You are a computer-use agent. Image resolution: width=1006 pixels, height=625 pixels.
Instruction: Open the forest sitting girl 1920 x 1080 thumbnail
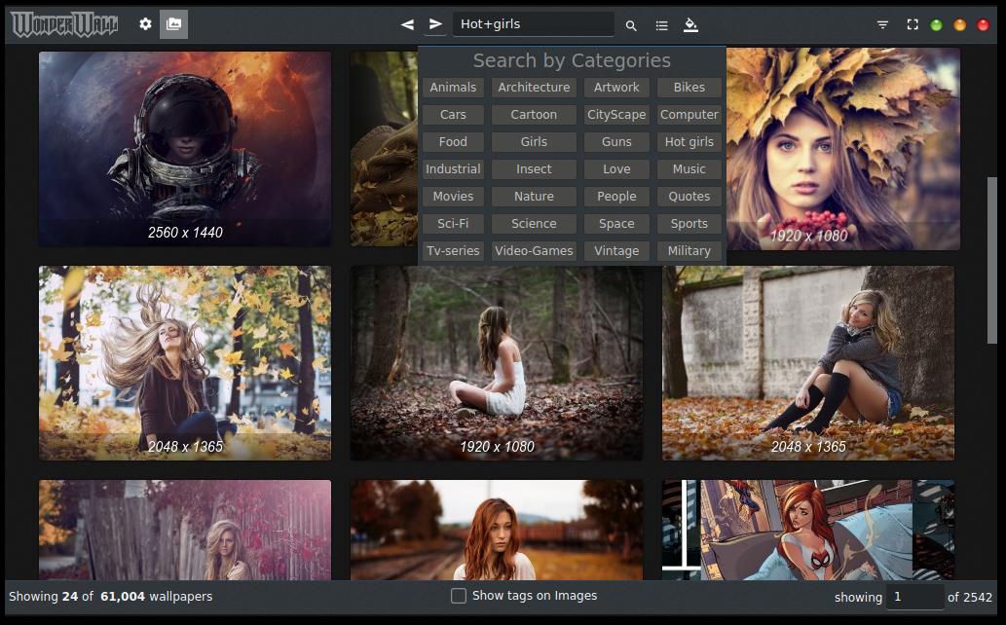[x=497, y=362]
